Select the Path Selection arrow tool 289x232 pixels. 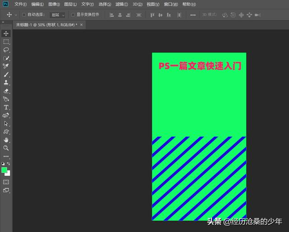6,123
